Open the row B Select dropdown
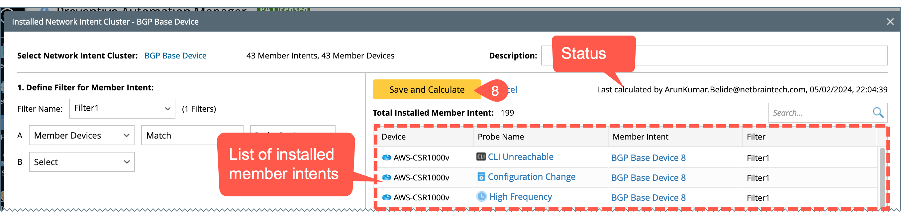The image size is (901, 212). pyautogui.click(x=82, y=162)
